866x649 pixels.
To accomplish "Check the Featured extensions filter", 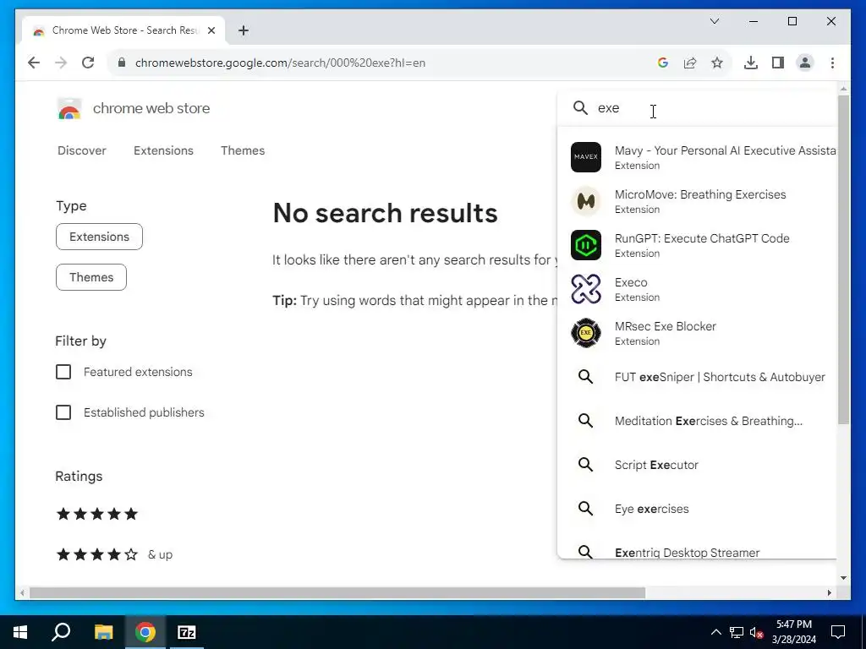I will click(63, 372).
